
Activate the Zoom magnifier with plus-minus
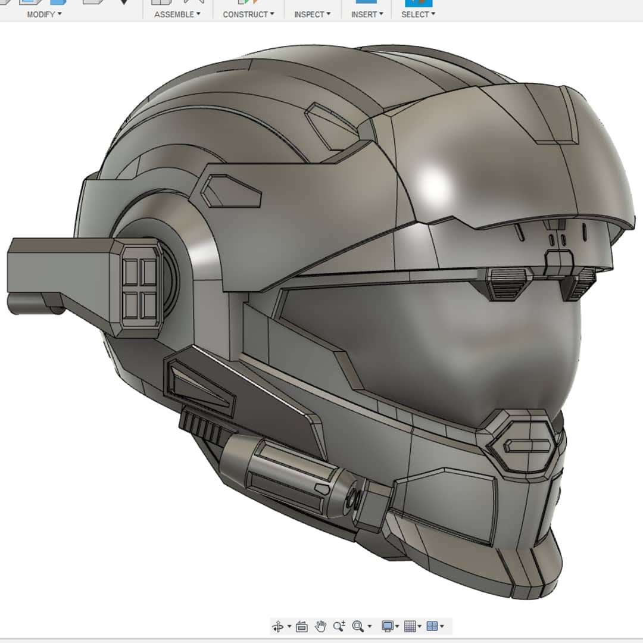tap(339, 626)
